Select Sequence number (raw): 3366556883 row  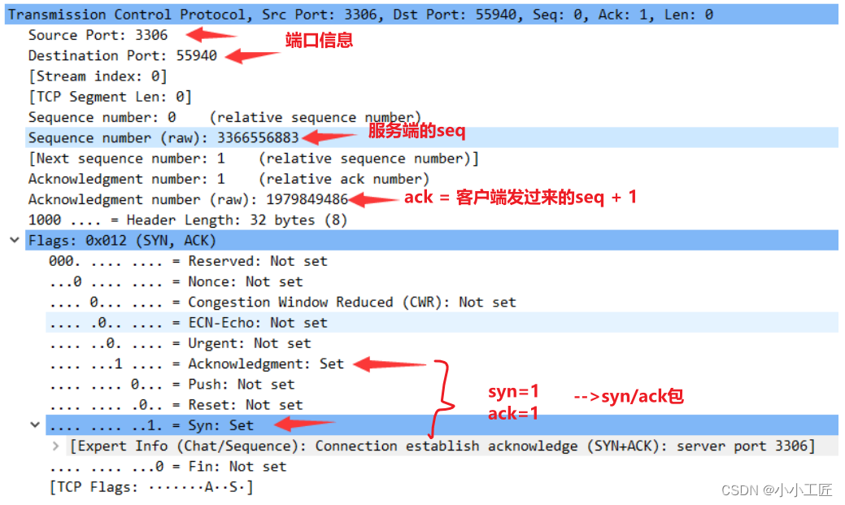point(432,137)
